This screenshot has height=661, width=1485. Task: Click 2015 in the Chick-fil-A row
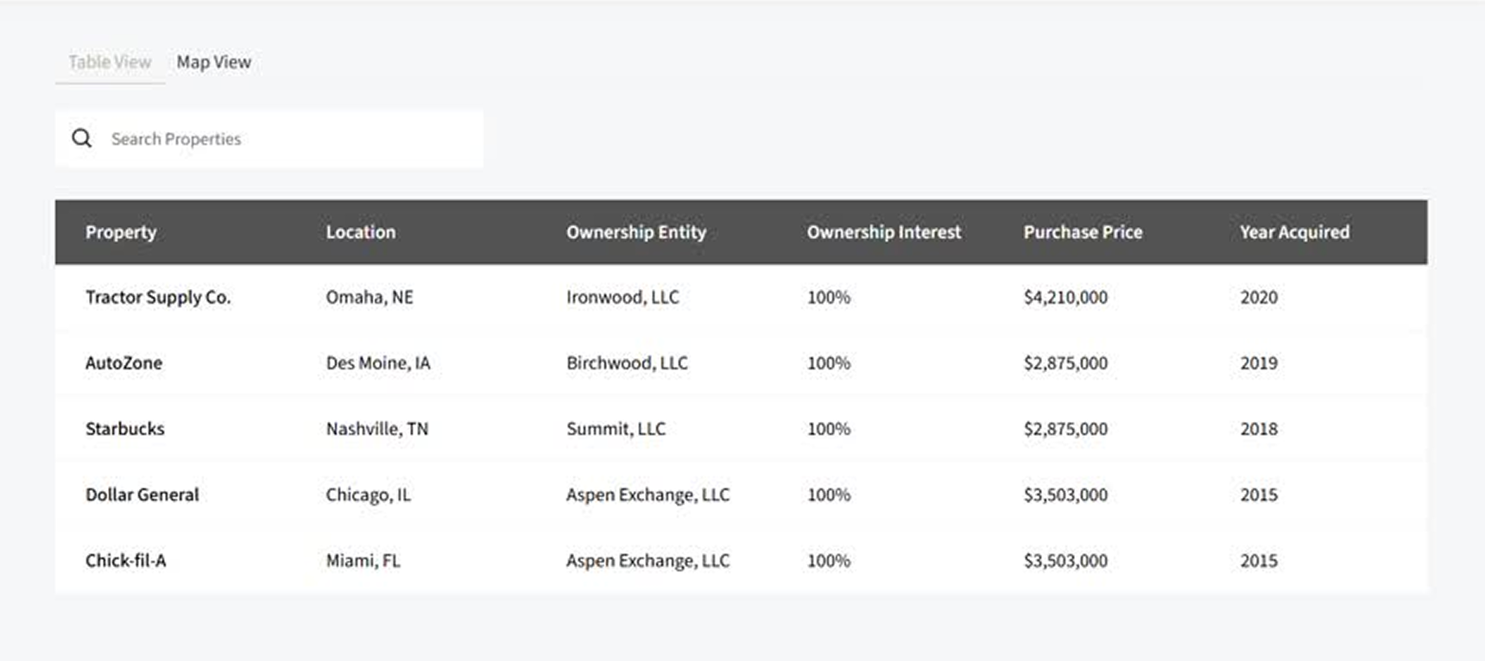pos(1259,561)
